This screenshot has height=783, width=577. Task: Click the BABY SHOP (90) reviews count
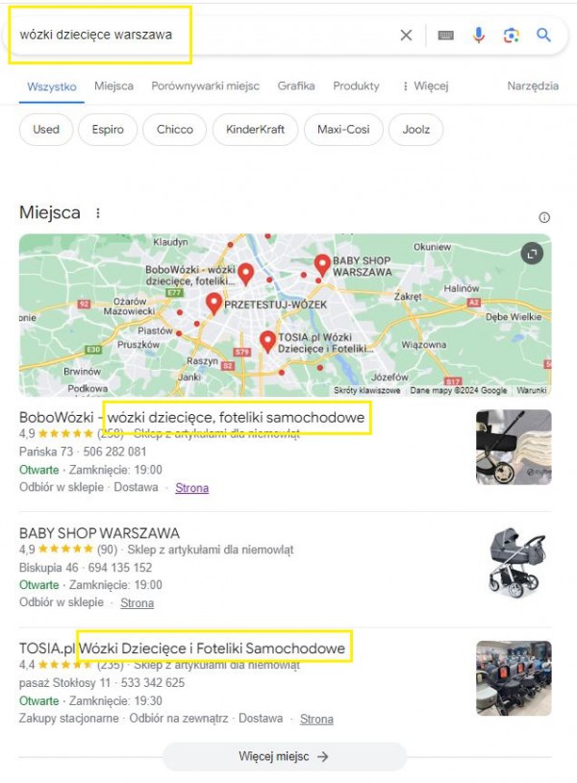click(107, 550)
